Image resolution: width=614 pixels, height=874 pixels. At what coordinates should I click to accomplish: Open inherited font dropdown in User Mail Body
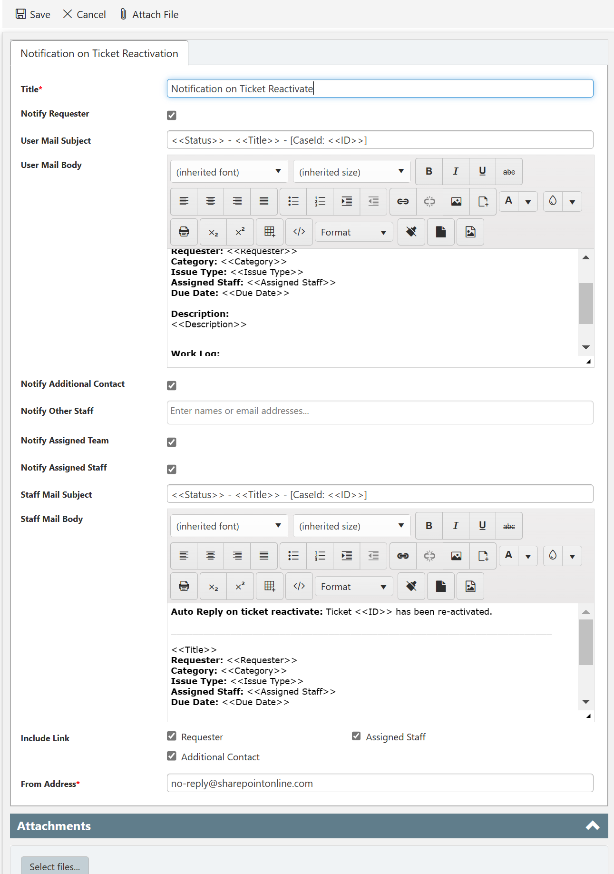coord(229,172)
